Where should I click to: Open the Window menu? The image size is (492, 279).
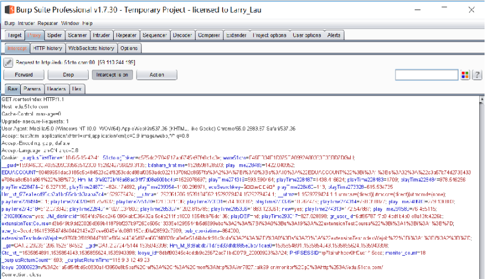[x=70, y=23]
